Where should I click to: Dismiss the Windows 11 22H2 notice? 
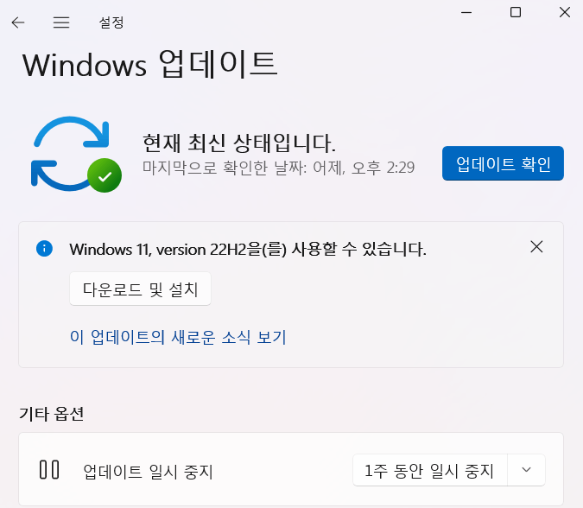tap(536, 246)
